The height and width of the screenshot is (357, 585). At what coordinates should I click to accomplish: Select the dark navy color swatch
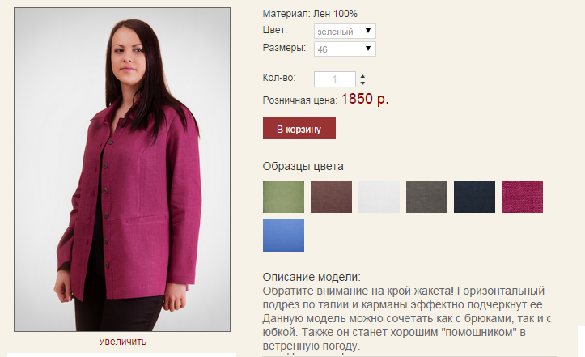[x=475, y=197]
